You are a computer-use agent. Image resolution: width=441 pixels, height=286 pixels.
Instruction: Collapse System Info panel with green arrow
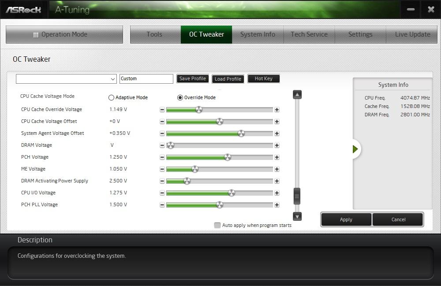point(355,149)
